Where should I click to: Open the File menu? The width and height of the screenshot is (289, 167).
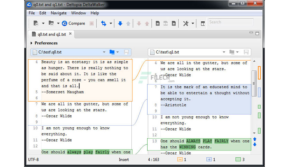[32, 13]
